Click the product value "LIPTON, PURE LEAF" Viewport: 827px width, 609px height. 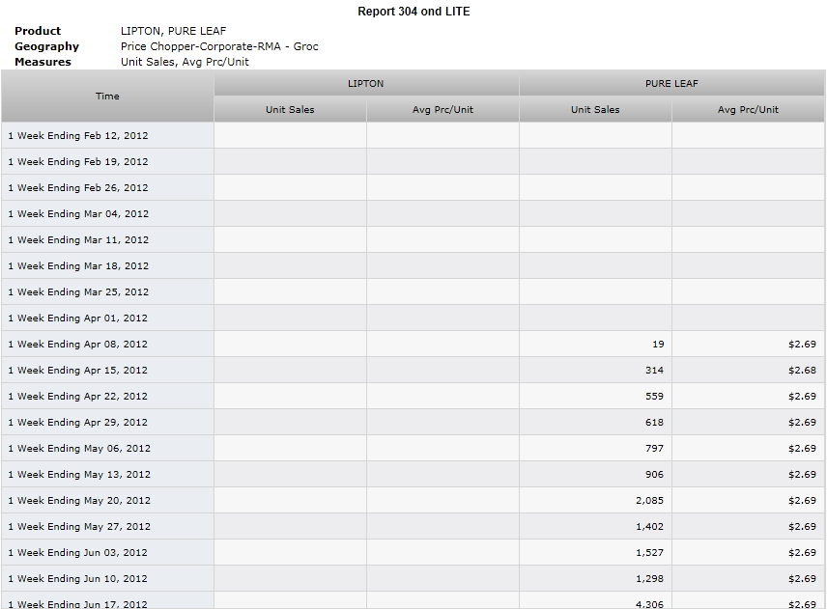173,31
